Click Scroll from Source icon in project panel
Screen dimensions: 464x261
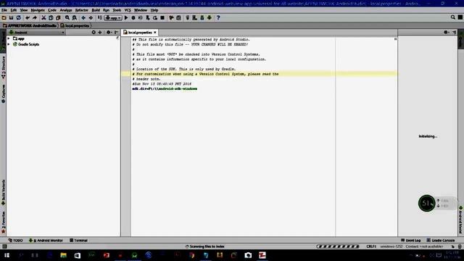click(x=94, y=32)
